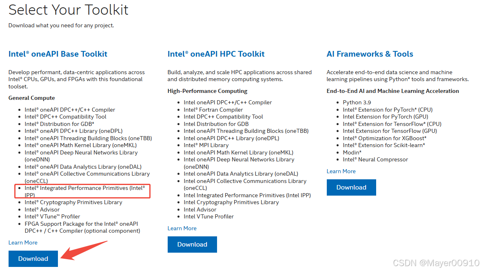Click Intel oneAPI DPC++/C++ Compiler in Base Toolkit
This screenshot has width=481, height=271.
tap(70, 109)
